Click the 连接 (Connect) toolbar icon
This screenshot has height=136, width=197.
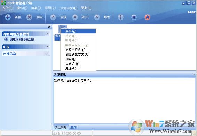point(53,17)
